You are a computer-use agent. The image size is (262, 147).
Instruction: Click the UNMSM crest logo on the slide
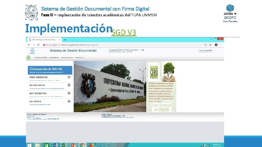(31, 13)
